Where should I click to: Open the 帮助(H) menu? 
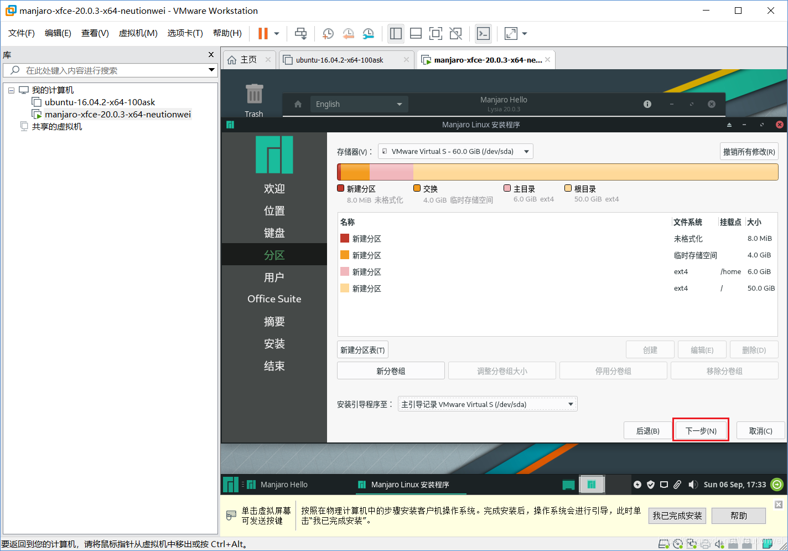pos(227,33)
